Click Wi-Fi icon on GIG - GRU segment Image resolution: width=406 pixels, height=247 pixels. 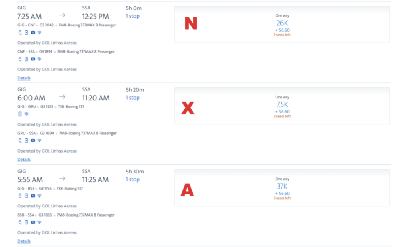click(26, 114)
